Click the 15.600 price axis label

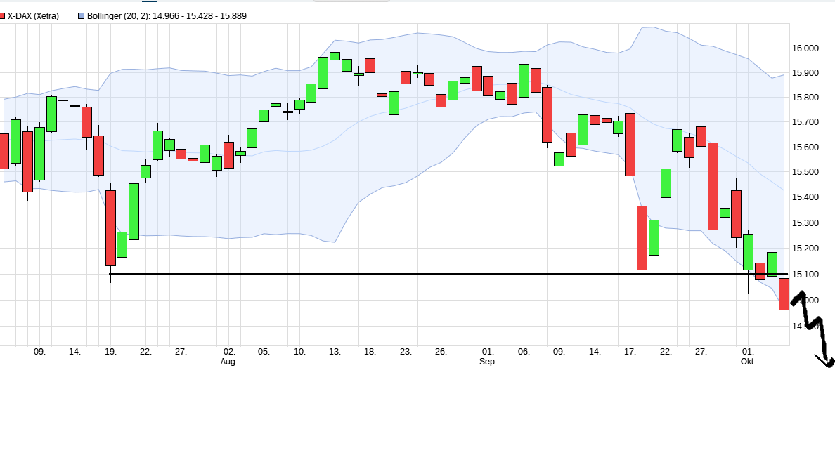[805, 147]
